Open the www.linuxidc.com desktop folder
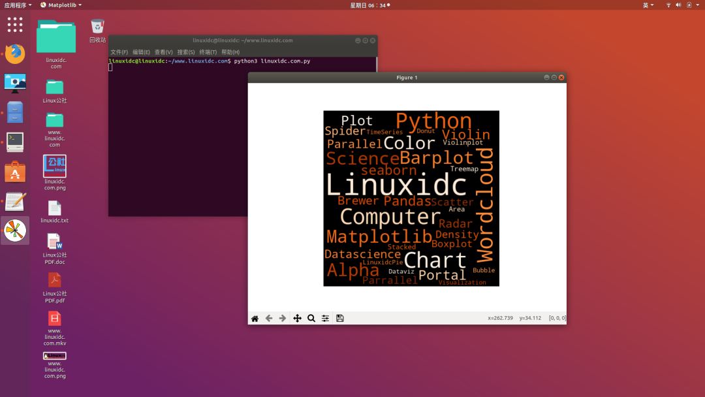705x397 pixels. coord(54,130)
